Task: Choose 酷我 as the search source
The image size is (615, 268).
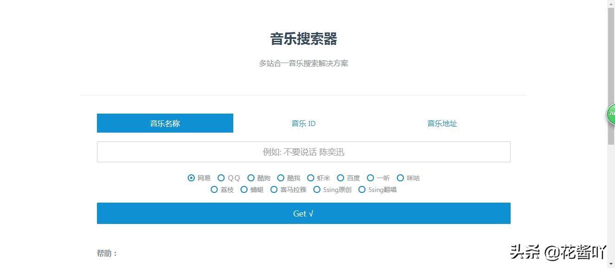Action: pos(281,178)
